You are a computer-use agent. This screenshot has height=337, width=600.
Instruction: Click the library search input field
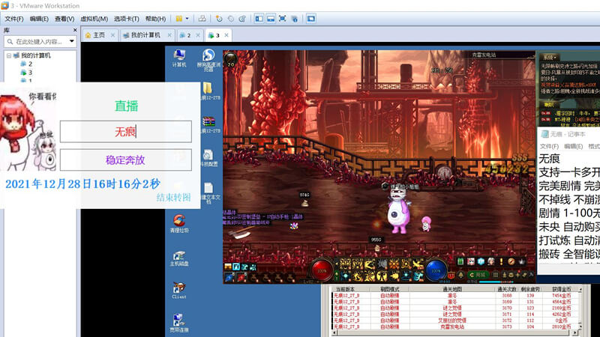(38, 41)
